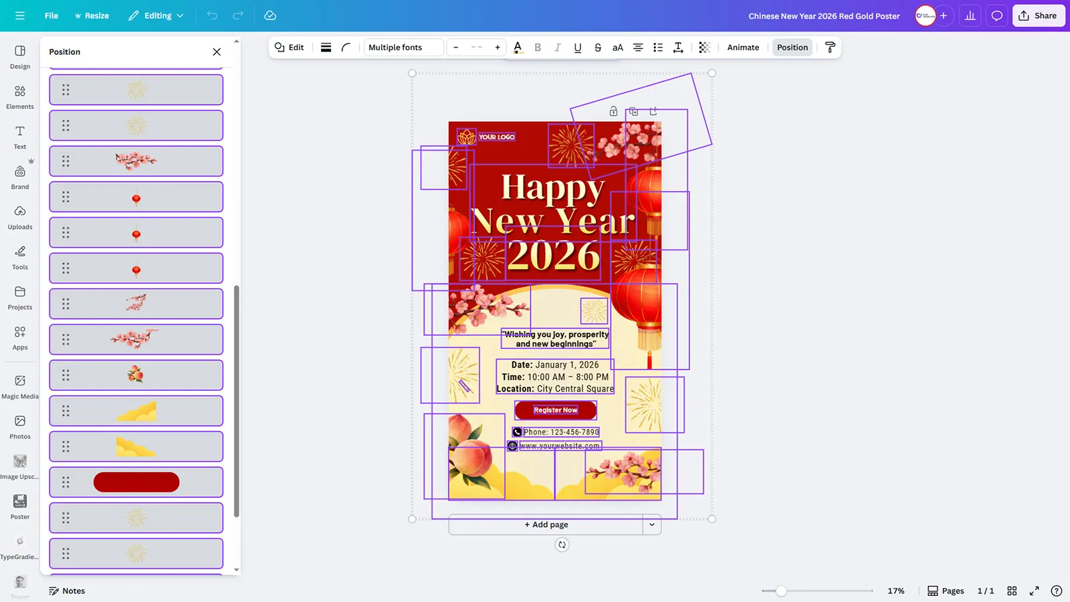The height and width of the screenshot is (602, 1070).
Task: Click the Add page button
Action: tap(546, 524)
